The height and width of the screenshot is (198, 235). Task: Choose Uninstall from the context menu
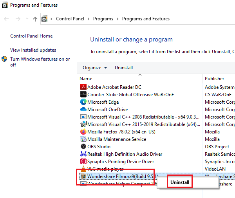click(x=180, y=182)
